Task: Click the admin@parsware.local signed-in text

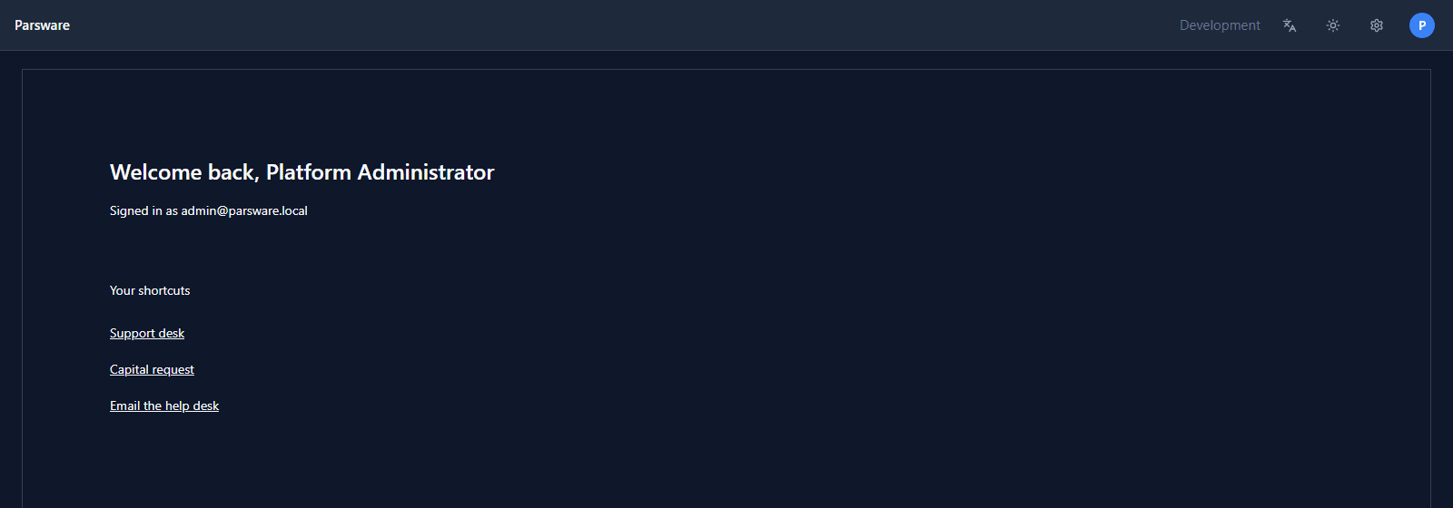Action: click(244, 210)
